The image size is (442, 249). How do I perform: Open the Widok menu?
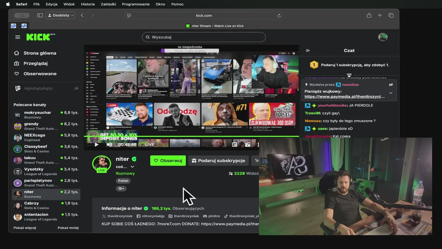tap(69, 4)
